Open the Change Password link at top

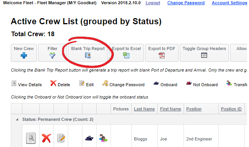pos(186,3)
